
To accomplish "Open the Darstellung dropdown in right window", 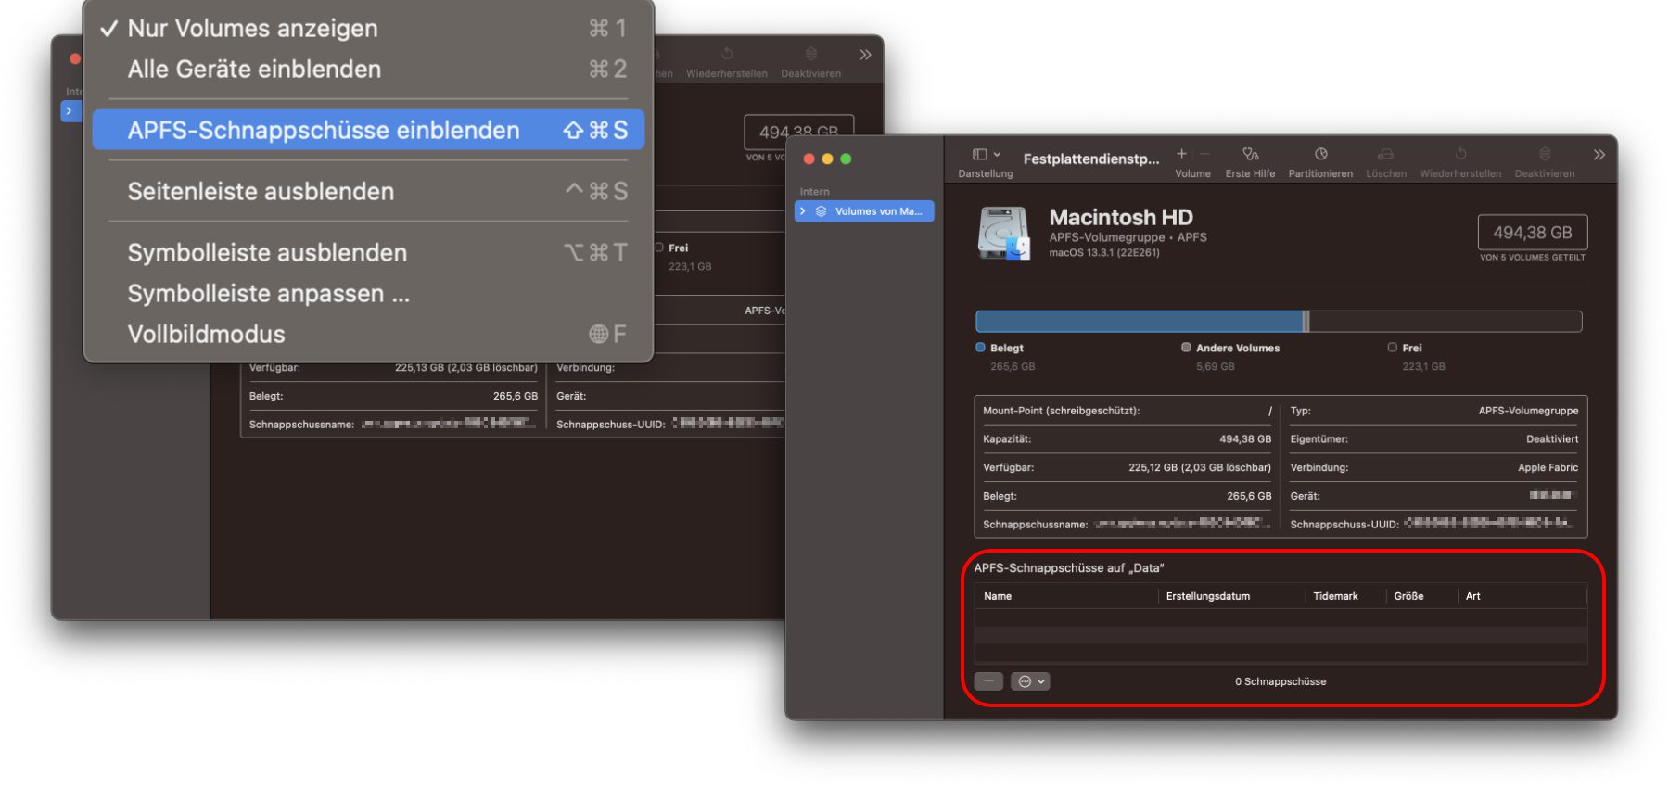I will click(x=986, y=155).
